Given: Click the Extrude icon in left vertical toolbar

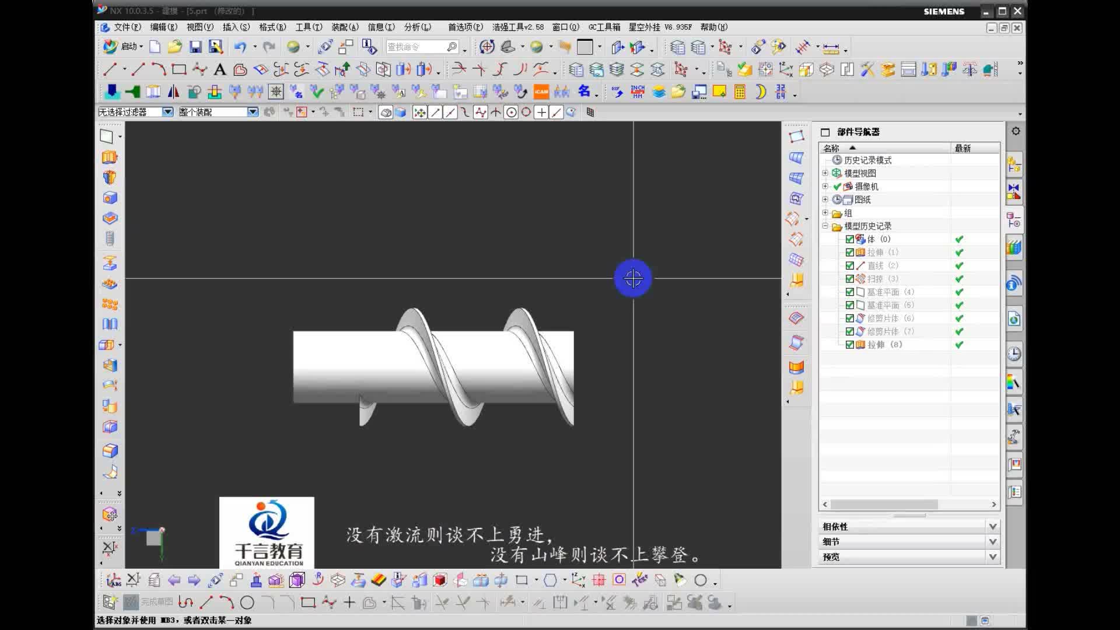Looking at the screenshot, I should [x=110, y=157].
